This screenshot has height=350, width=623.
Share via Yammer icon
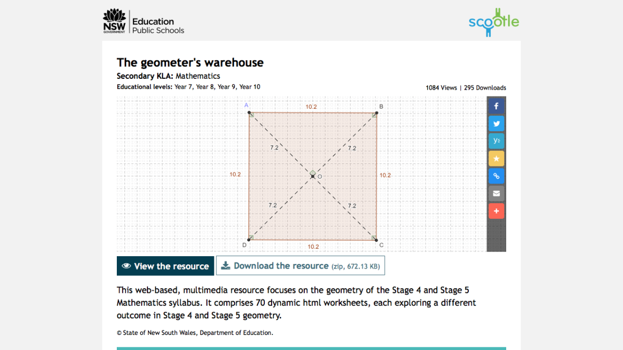[x=496, y=141]
